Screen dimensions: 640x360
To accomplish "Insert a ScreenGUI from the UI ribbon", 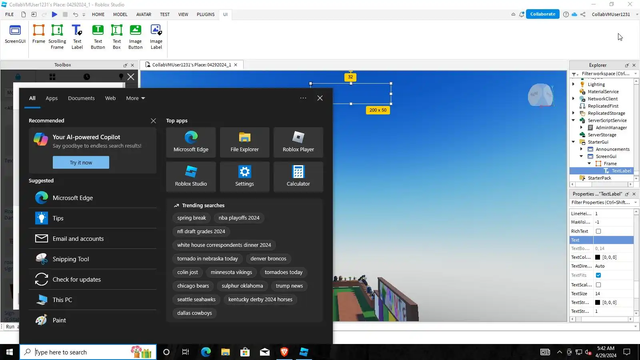I will coord(15,34).
